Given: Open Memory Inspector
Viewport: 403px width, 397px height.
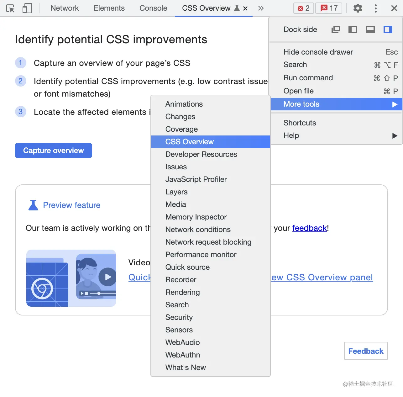Looking at the screenshot, I should (210, 217).
